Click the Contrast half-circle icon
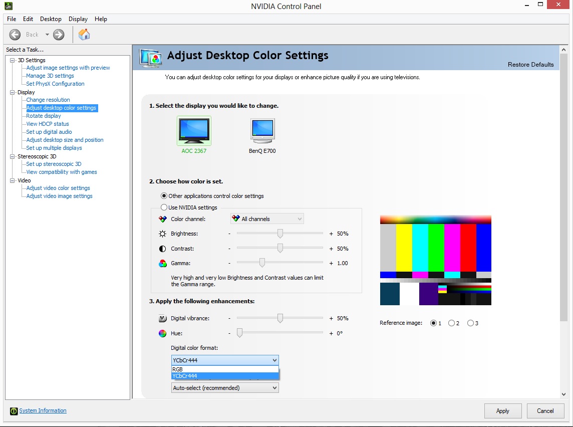Image resolution: width=573 pixels, height=427 pixels. 163,249
